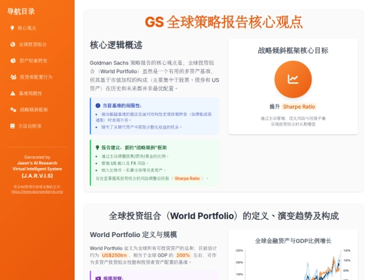Viewport: 373px width, 280px height.
Task: Click the green lightbulb icon beside 报告建议
Action: [97, 148]
